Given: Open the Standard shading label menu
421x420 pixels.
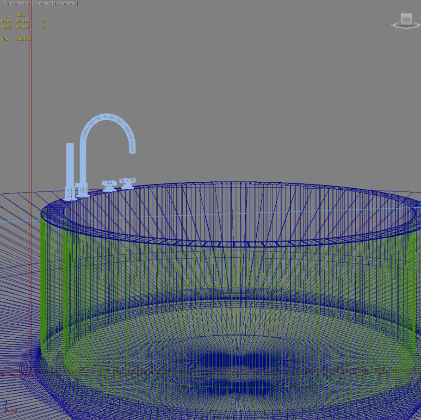Looking at the screenshot, I should (43, 4).
